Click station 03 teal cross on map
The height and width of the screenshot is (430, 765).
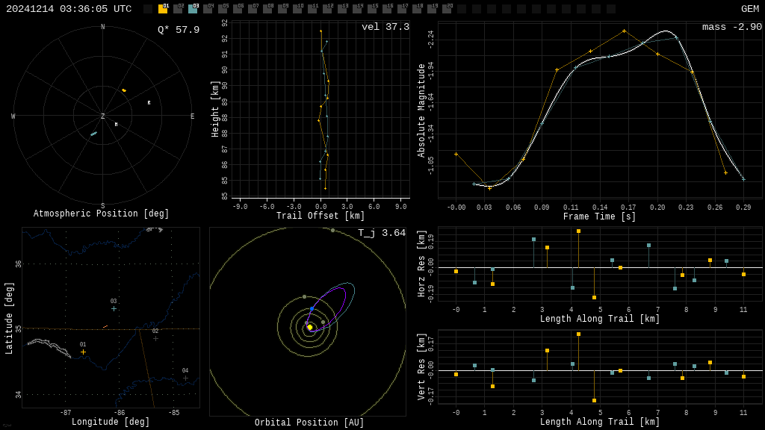tap(114, 308)
